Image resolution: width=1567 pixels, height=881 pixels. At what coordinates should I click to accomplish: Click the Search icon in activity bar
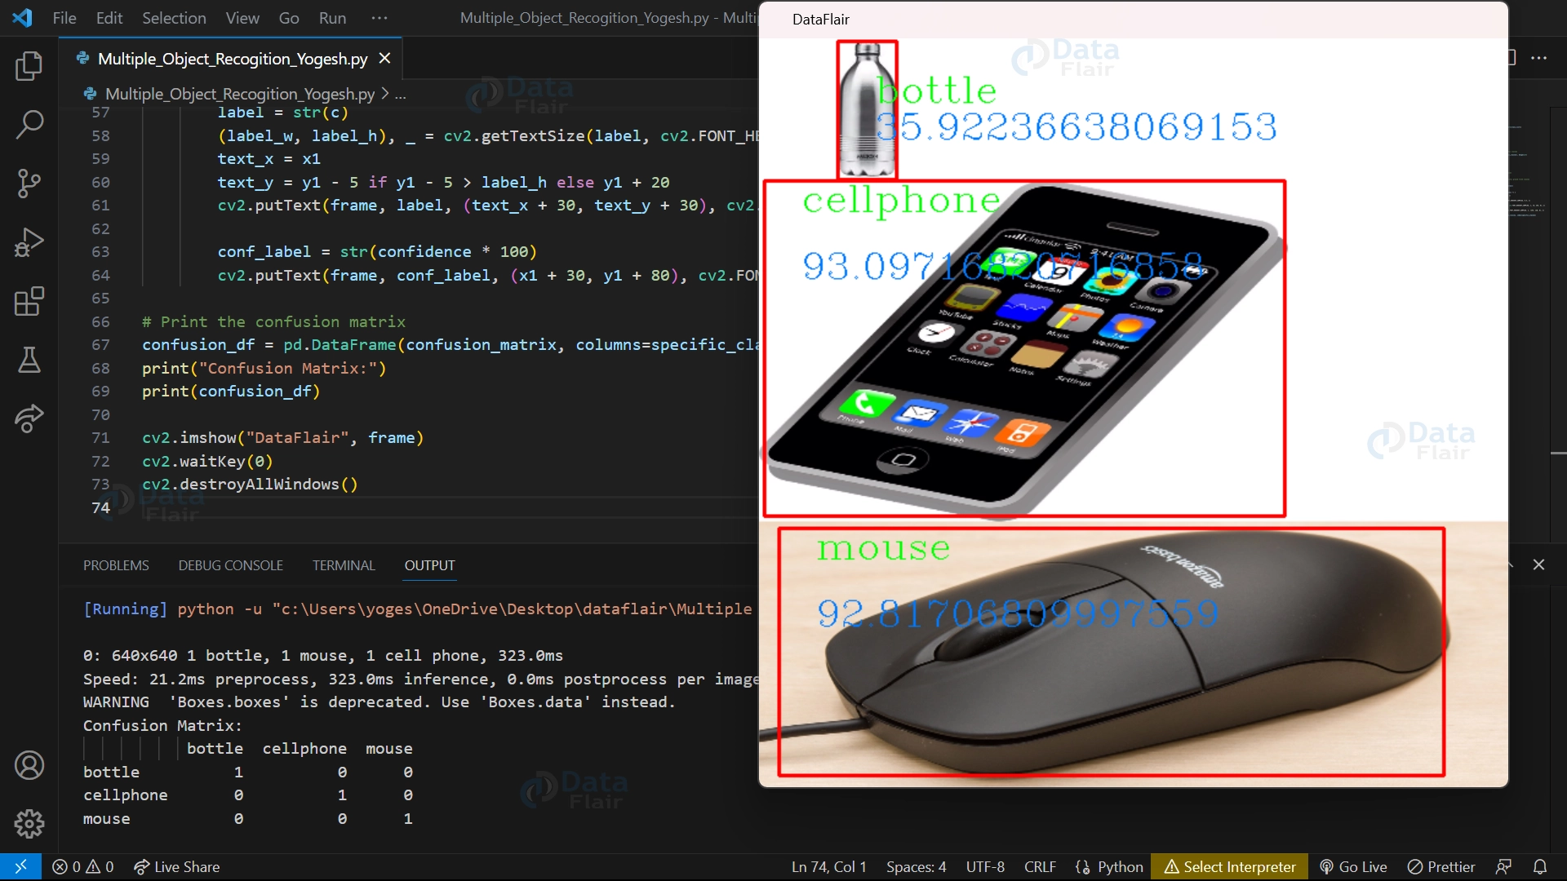tap(29, 122)
